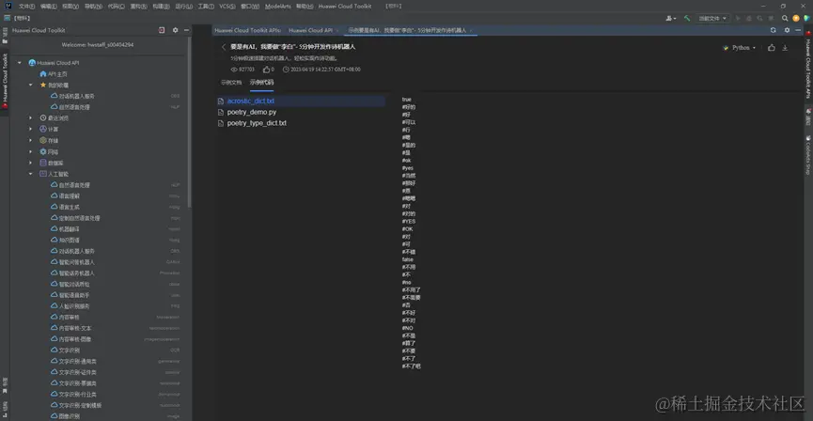Open the 编辑(E) menu

coord(48,7)
